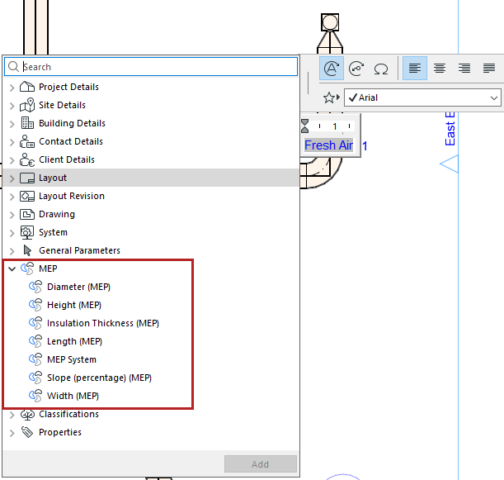Click the Drawing icon

coord(27,214)
